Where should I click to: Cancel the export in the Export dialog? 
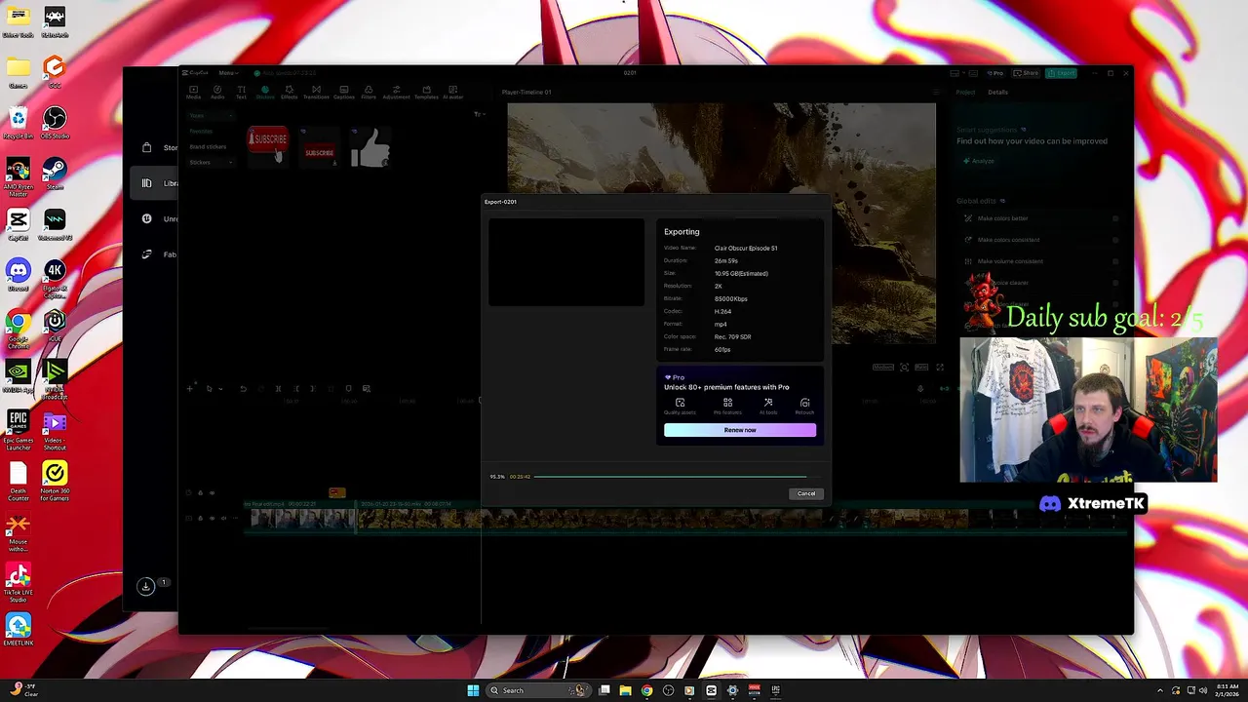coord(806,493)
